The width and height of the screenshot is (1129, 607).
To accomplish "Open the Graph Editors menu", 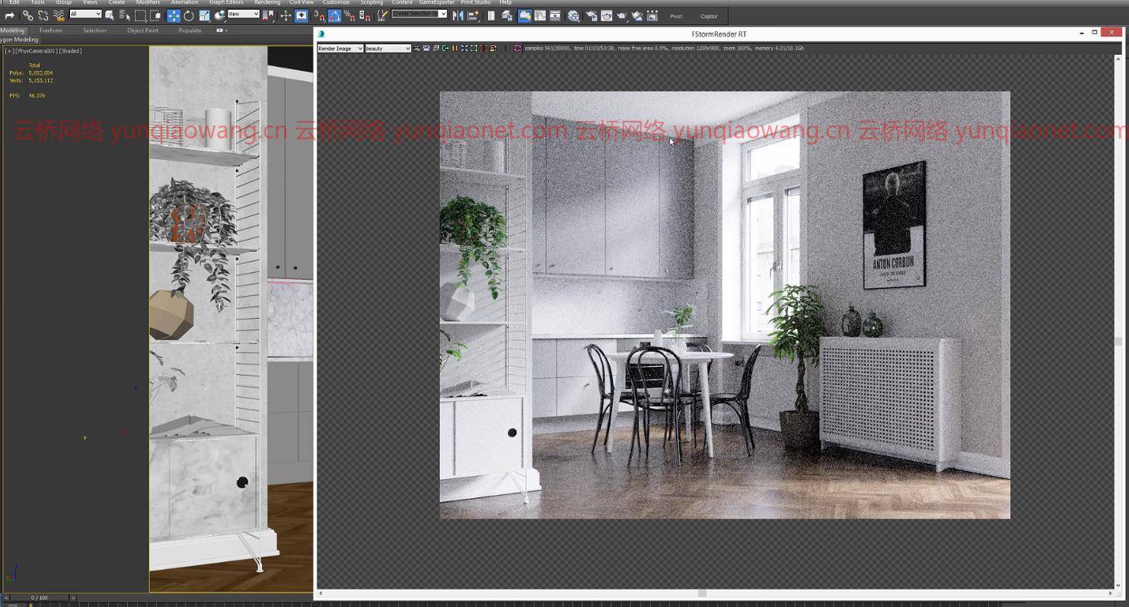I will click(x=226, y=2).
